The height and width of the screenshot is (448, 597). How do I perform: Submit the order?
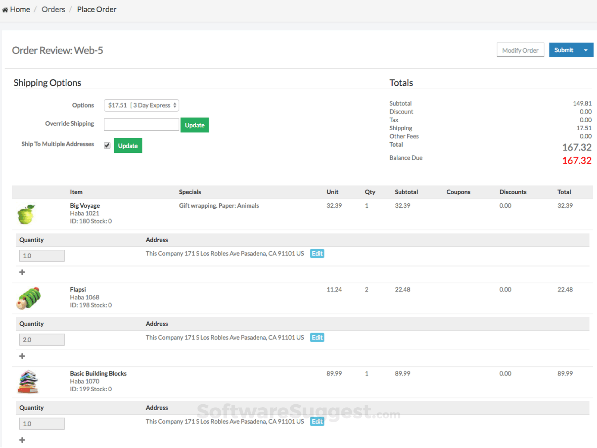pyautogui.click(x=564, y=50)
